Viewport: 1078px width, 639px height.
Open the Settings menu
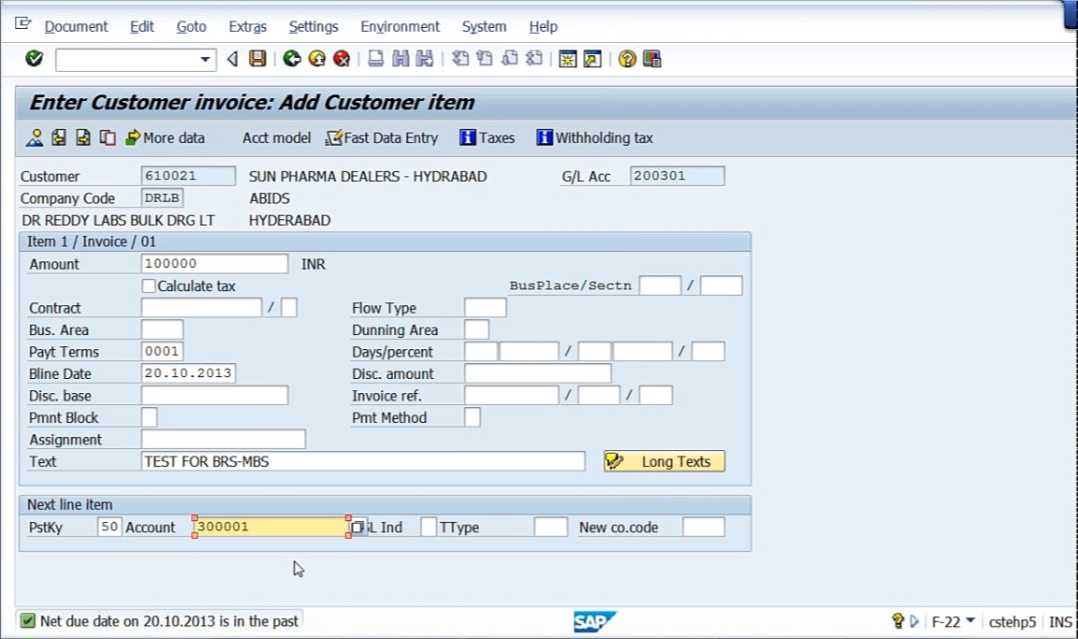click(x=313, y=27)
